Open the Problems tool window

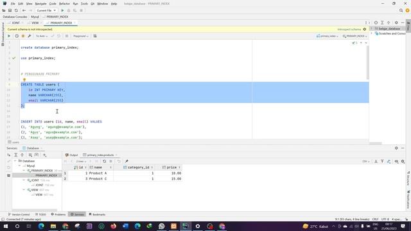(58, 214)
